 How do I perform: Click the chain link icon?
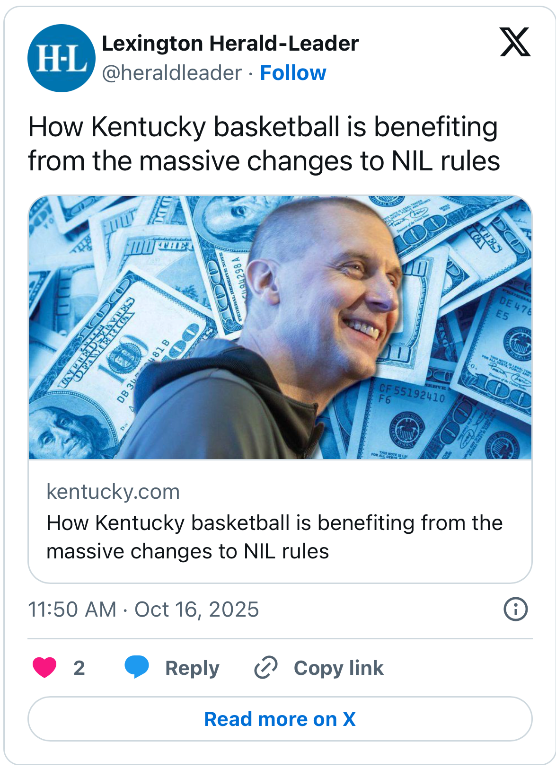click(266, 668)
